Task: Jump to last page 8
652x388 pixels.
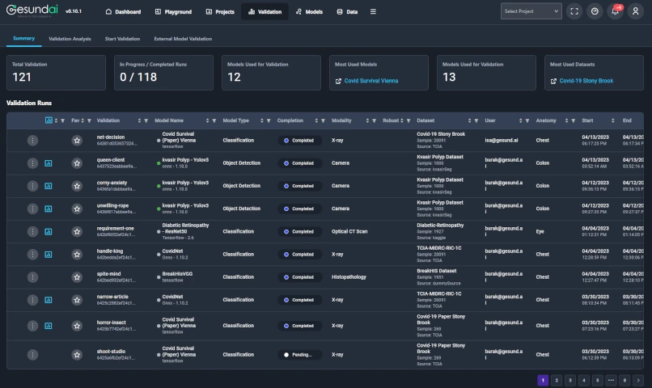Action: [624, 380]
